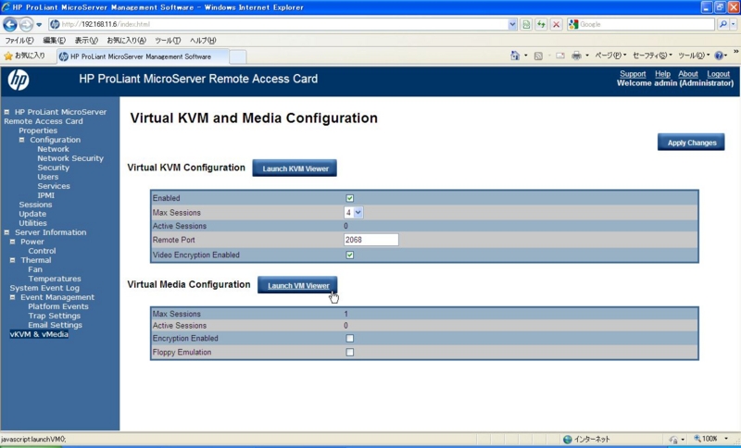
Task: Click the Refresh page icon
Action: pos(541,25)
